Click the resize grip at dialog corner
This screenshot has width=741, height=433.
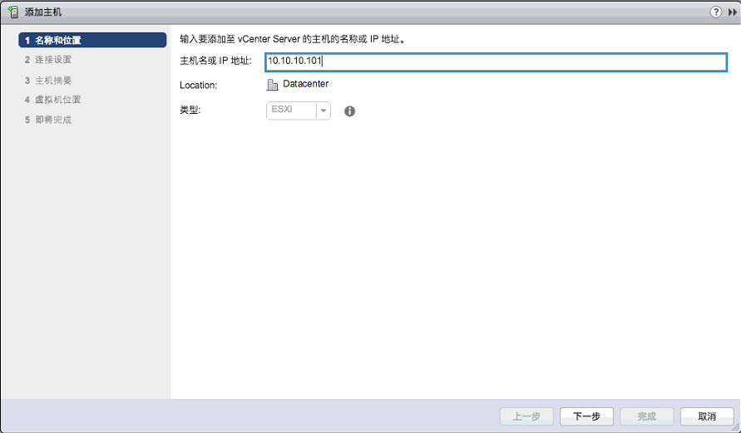click(736, 427)
